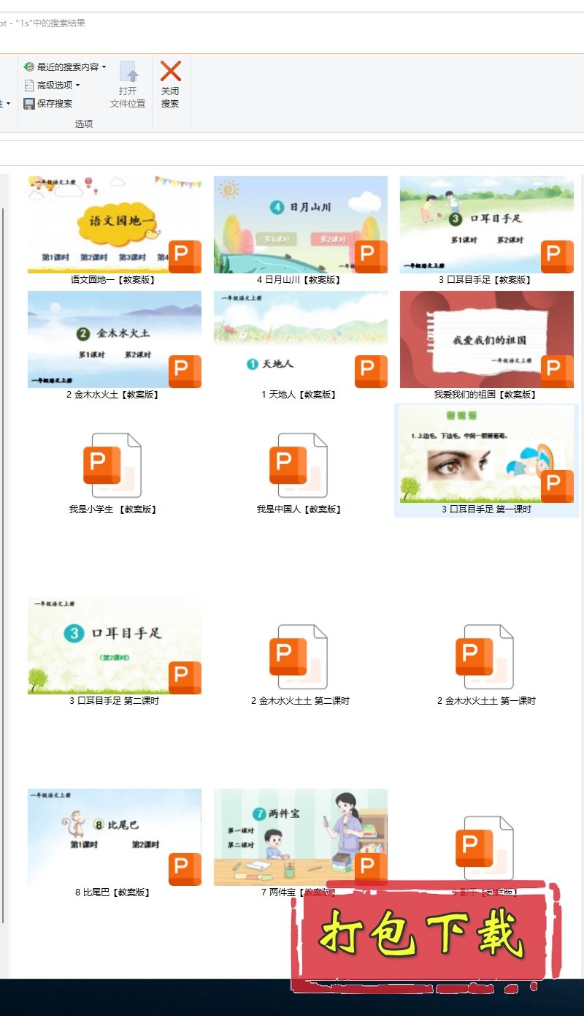
Task: Open the 3 口耳目手足【教案版】thumbnail
Action: 486,224
